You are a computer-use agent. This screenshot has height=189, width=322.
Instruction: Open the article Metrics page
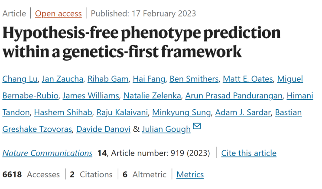click(x=190, y=174)
